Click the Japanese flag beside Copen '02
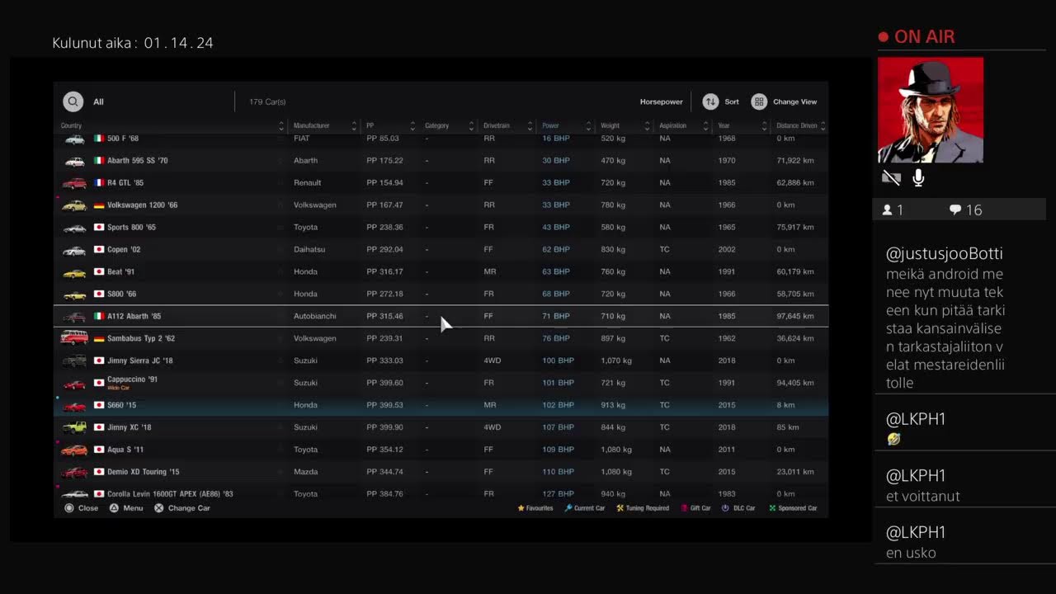The image size is (1056, 594). click(x=99, y=249)
